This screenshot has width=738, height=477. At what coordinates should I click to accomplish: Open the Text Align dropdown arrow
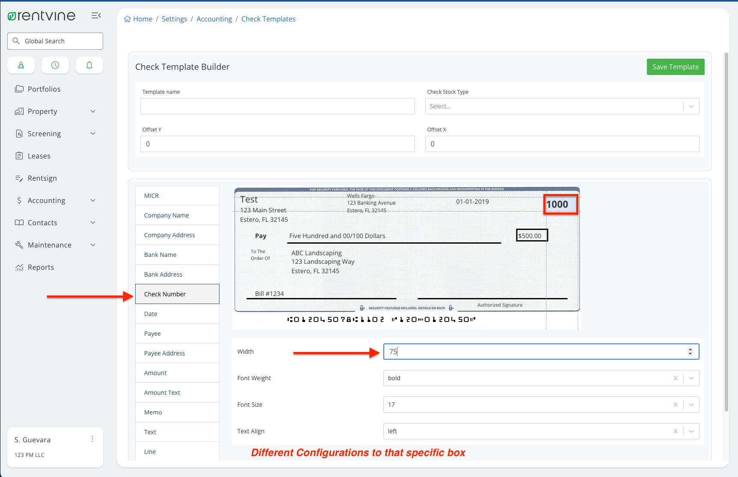click(x=691, y=431)
